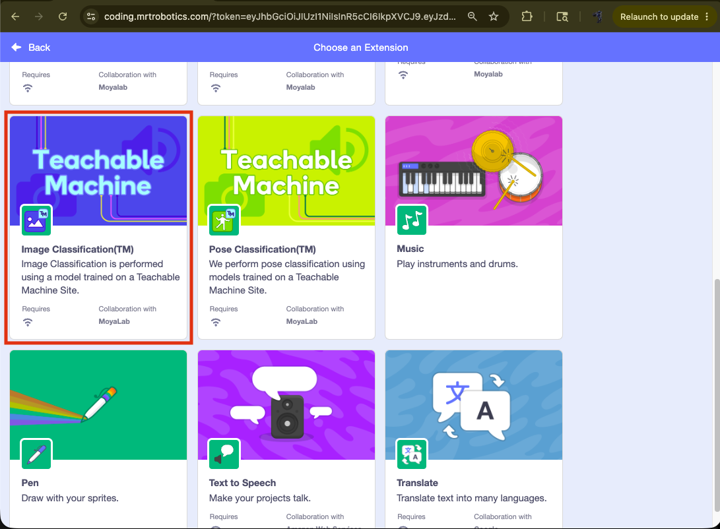The width and height of the screenshot is (720, 529).
Task: Click the Image Classification(TM) picture badge icon
Action: pos(36,220)
